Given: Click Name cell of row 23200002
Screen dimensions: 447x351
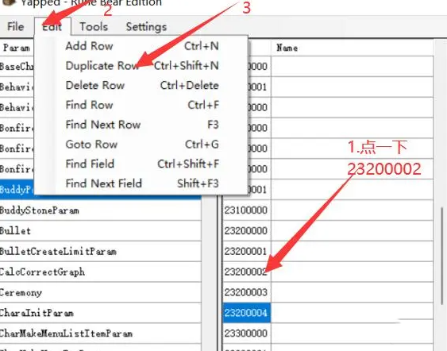Looking at the screenshot, I should click(x=352, y=272).
